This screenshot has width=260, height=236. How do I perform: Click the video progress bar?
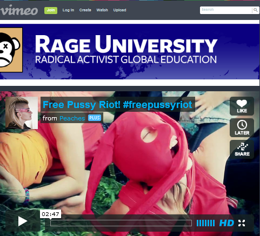121,223
